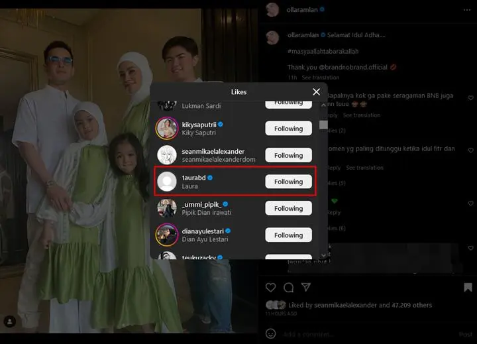The height and width of the screenshot is (344, 477).
Task: Click tagged people icon on photo
Action: [10, 321]
